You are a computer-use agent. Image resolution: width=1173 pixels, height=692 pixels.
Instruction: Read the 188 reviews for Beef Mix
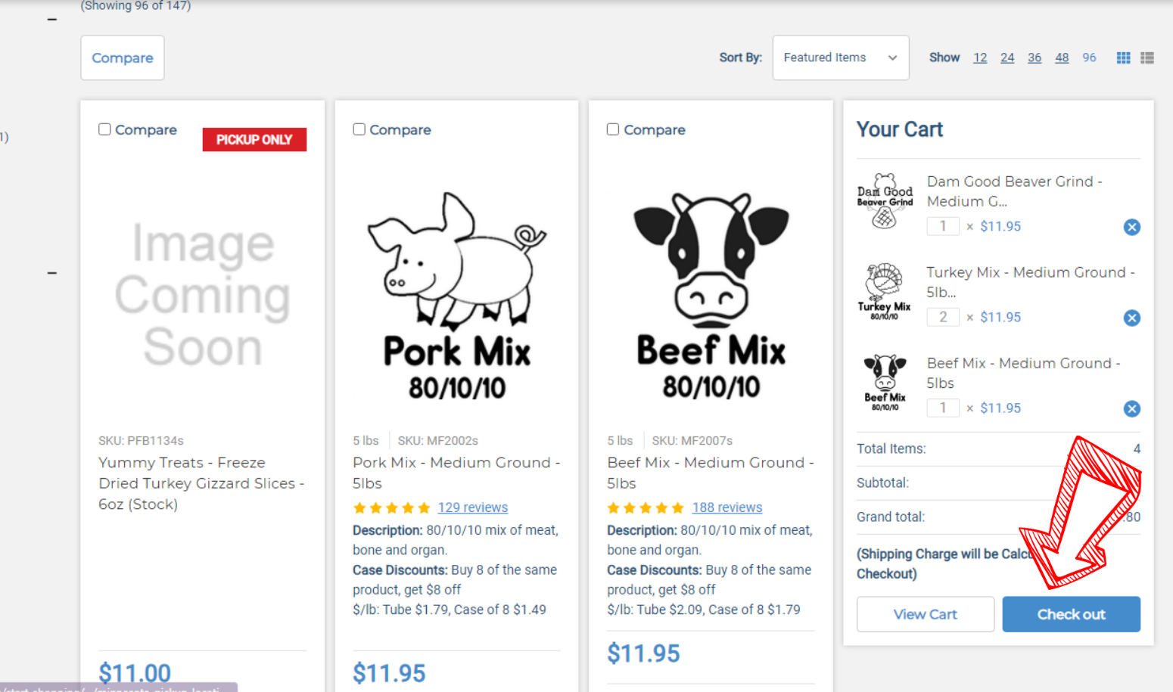click(x=727, y=507)
